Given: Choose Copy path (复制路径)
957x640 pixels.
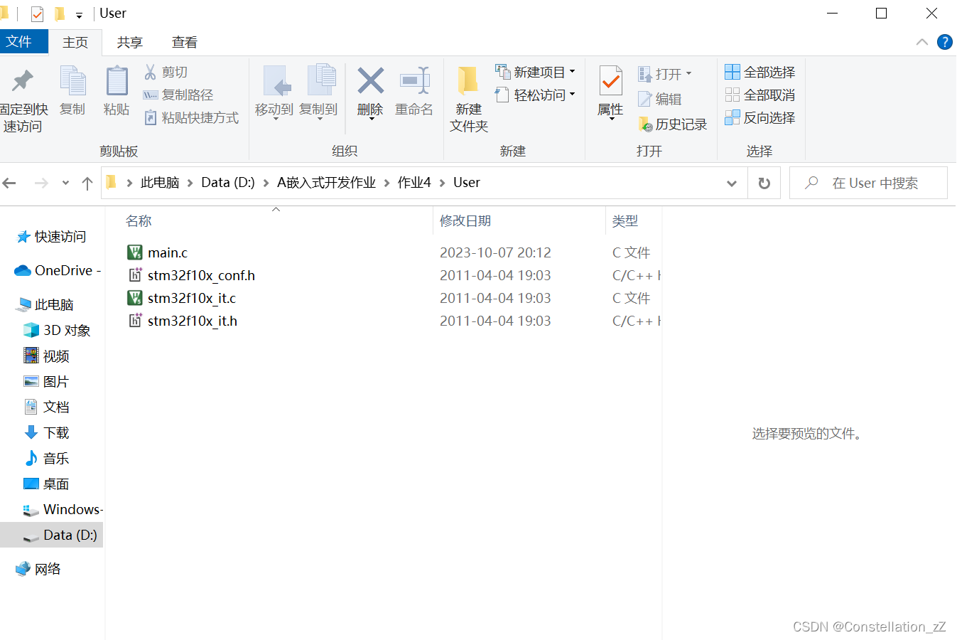Looking at the screenshot, I should (x=178, y=95).
